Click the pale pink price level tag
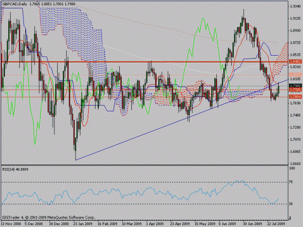Image resolution: width=303 pixels, height=227 pixels. point(295,75)
